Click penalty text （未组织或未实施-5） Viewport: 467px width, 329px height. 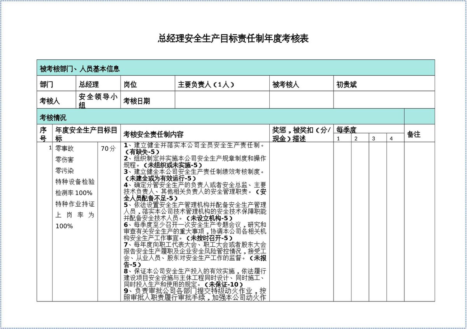click(173, 165)
